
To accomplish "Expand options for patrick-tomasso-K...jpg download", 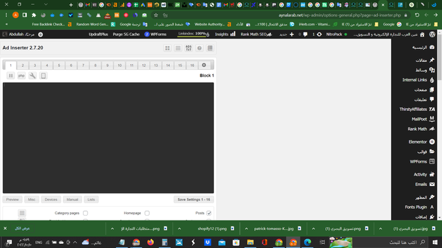I will point(247,229).
